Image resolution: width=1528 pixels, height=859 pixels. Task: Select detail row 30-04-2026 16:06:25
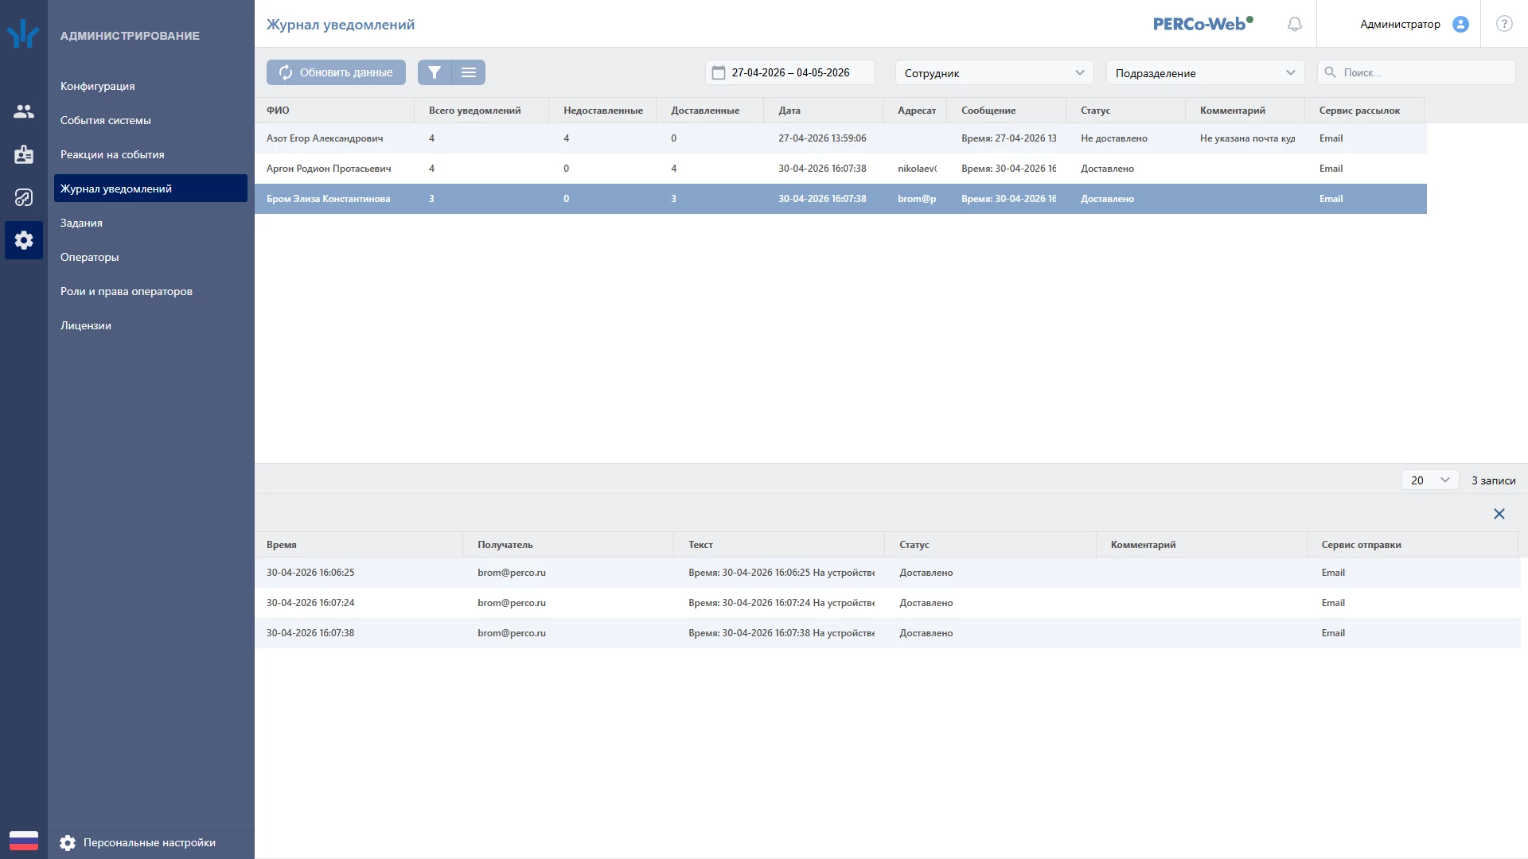coord(887,573)
